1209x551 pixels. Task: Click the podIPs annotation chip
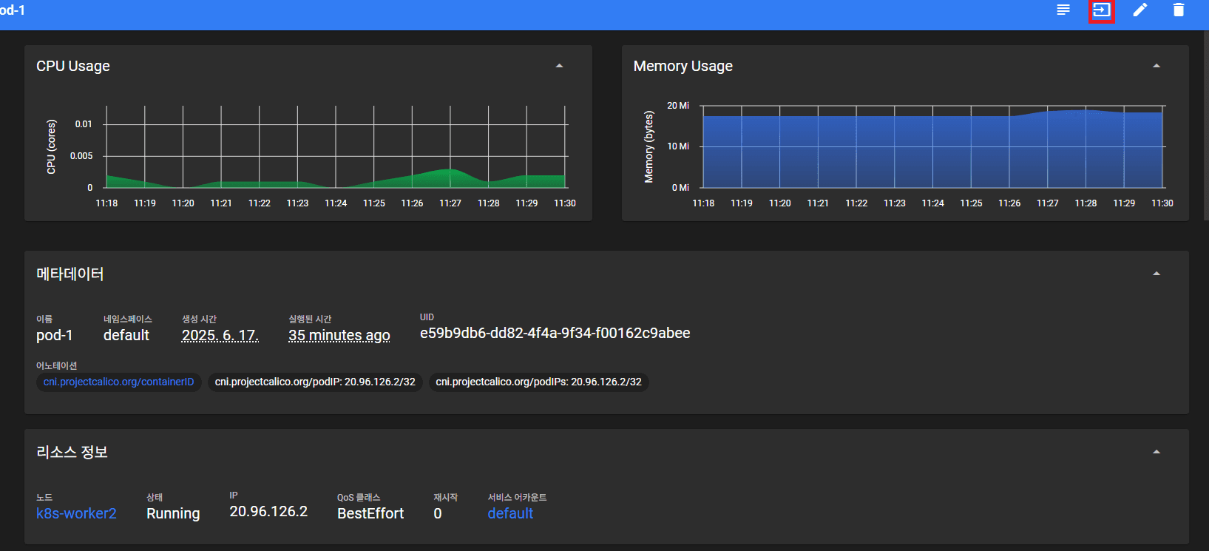(538, 382)
